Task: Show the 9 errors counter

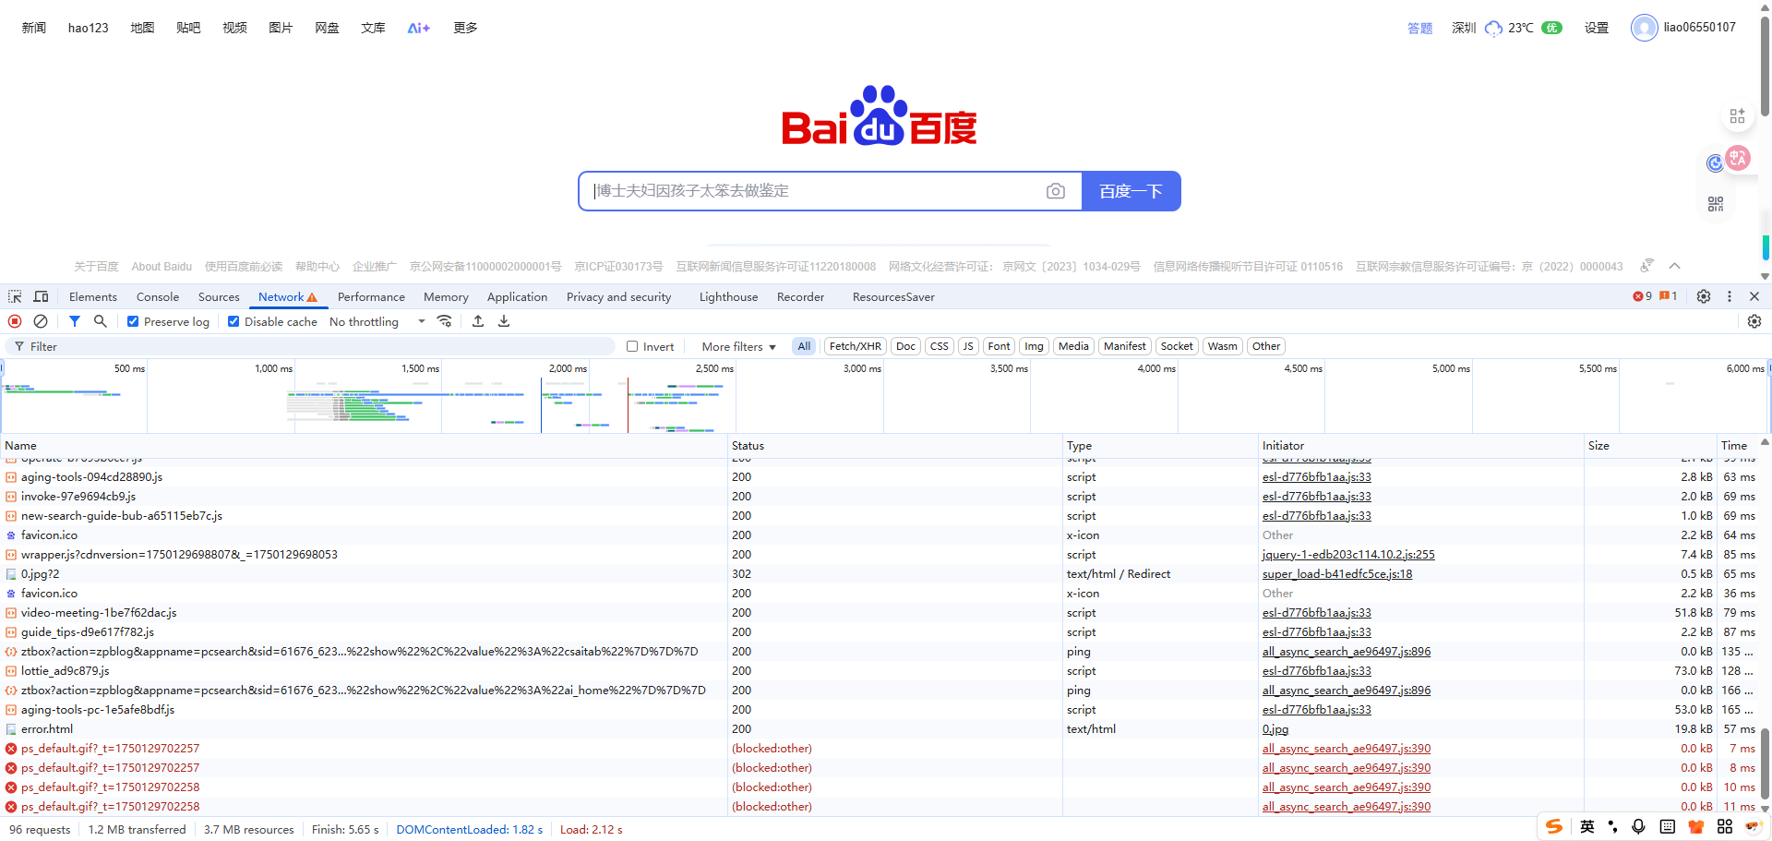Action: (1643, 296)
